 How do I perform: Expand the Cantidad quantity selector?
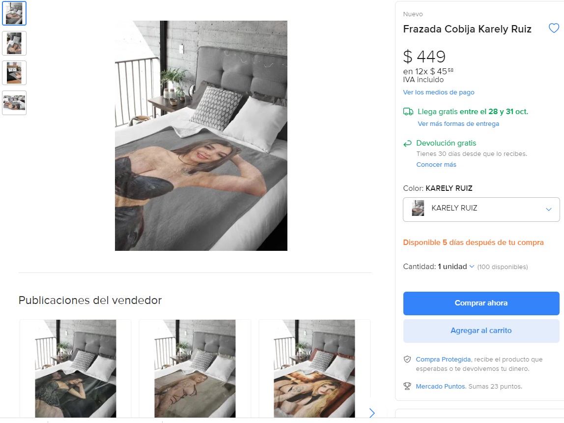pyautogui.click(x=456, y=267)
